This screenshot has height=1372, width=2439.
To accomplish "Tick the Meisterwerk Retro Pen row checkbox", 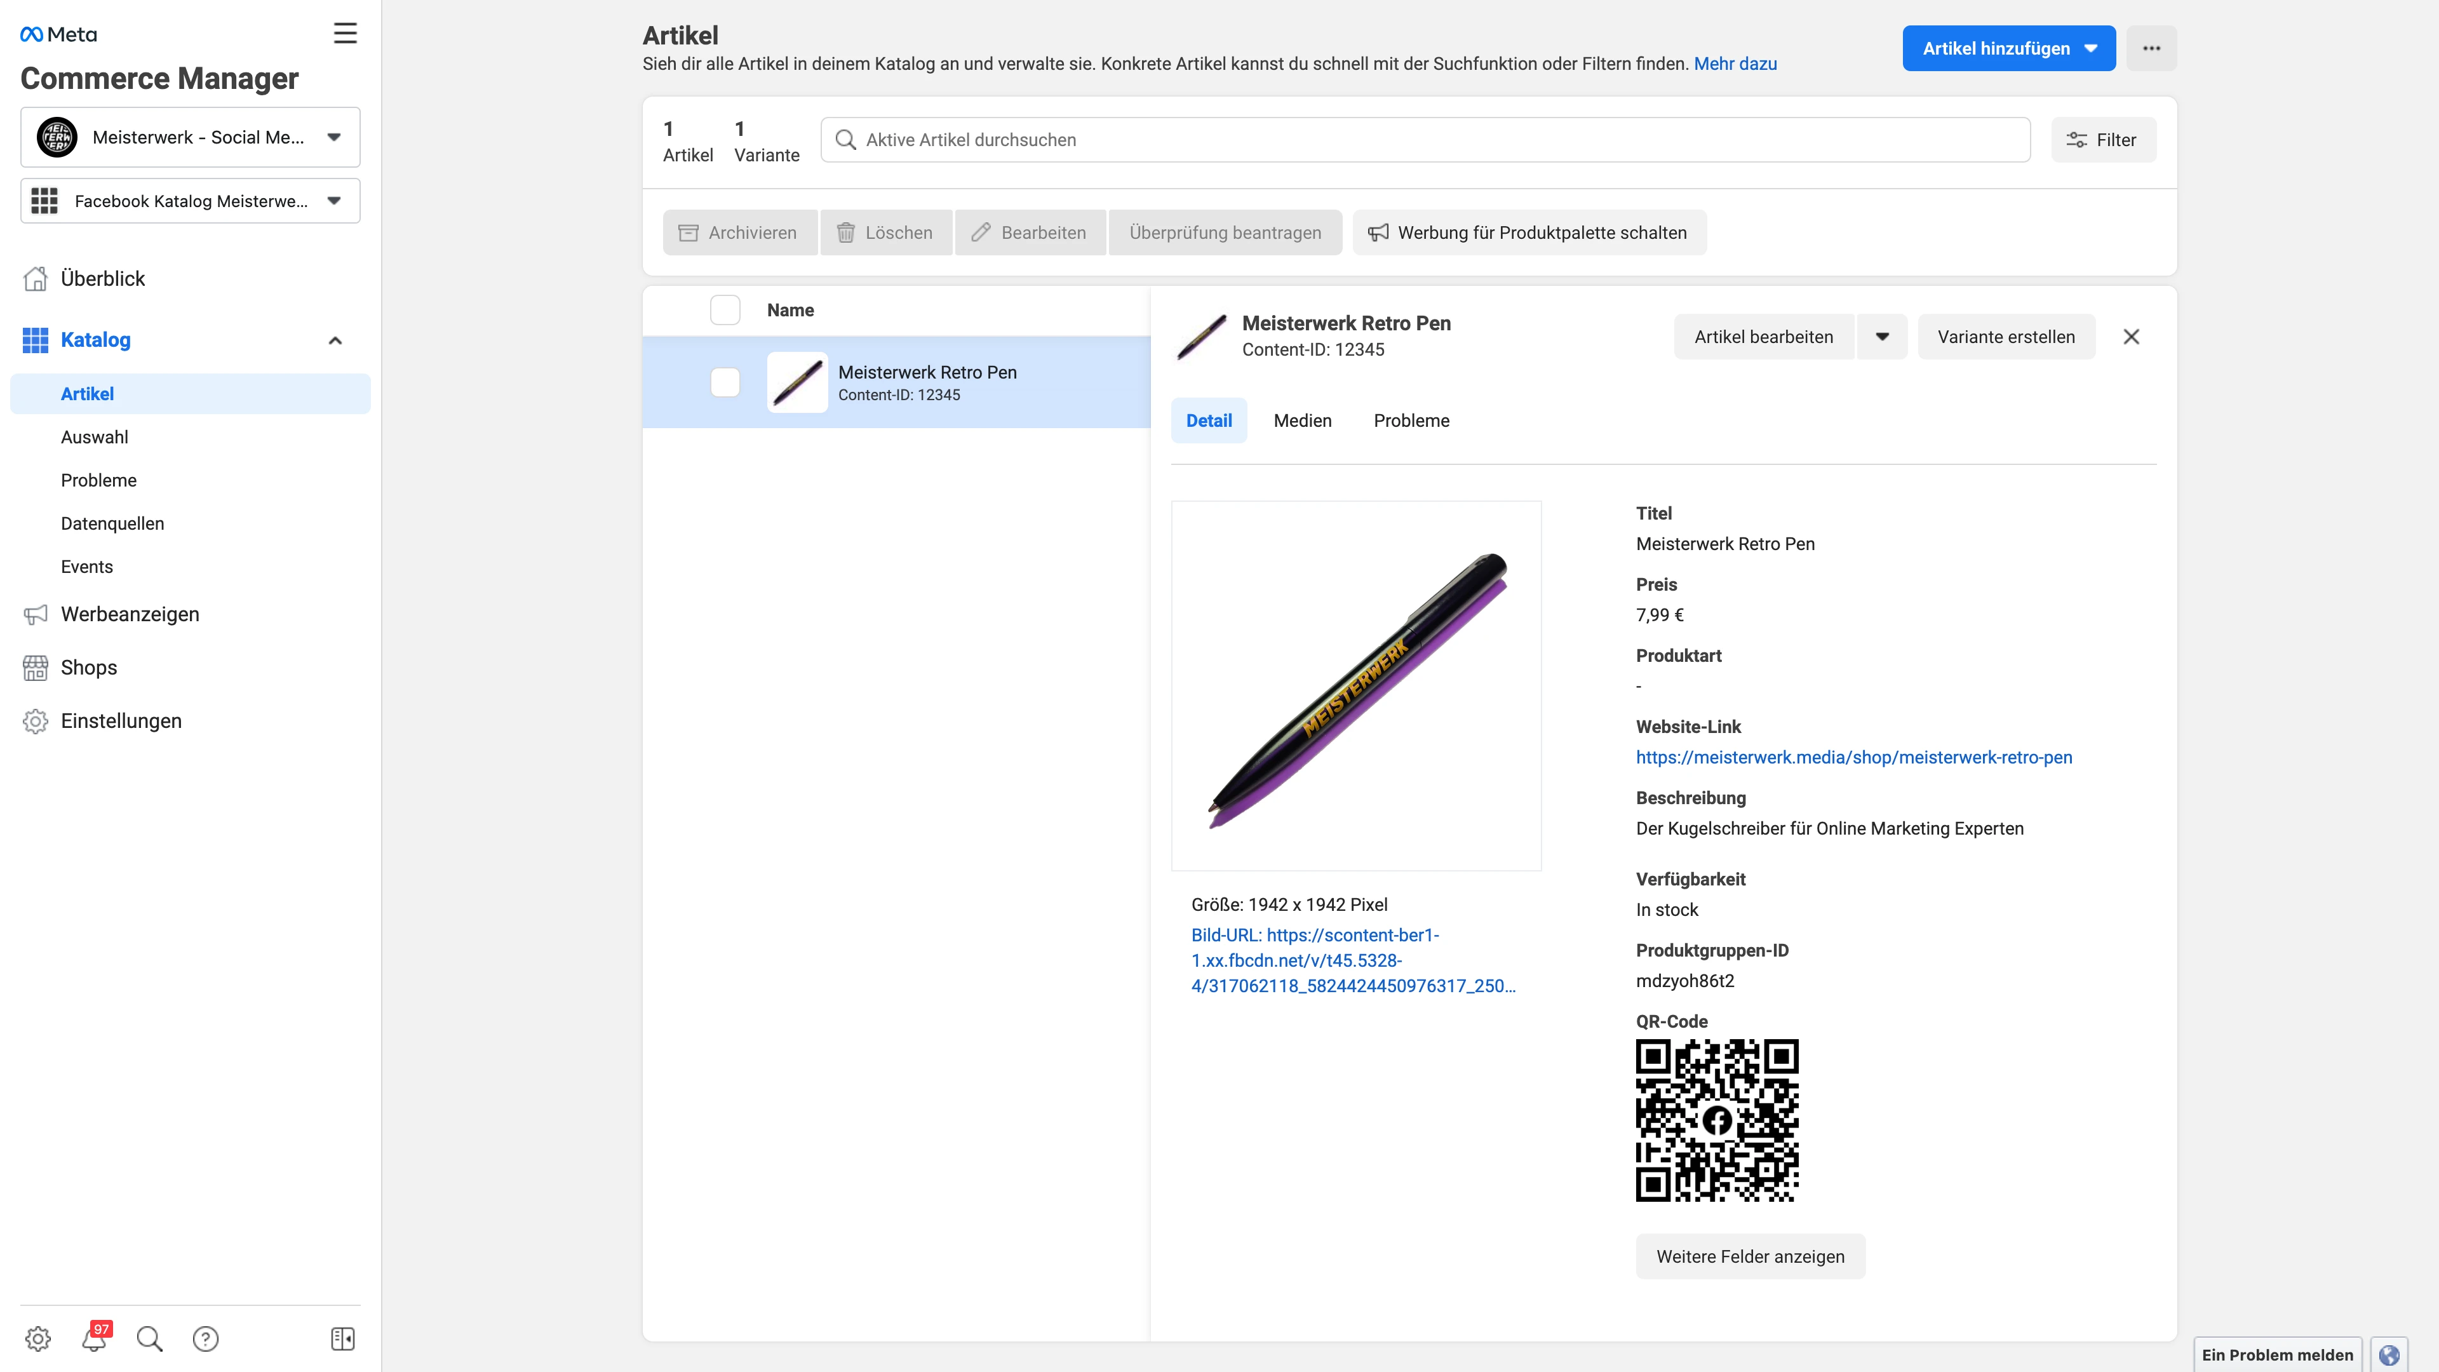I will point(725,382).
